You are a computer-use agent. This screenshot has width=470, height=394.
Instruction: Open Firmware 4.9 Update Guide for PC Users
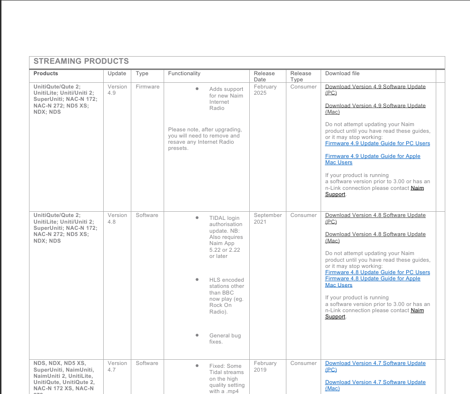click(377, 143)
